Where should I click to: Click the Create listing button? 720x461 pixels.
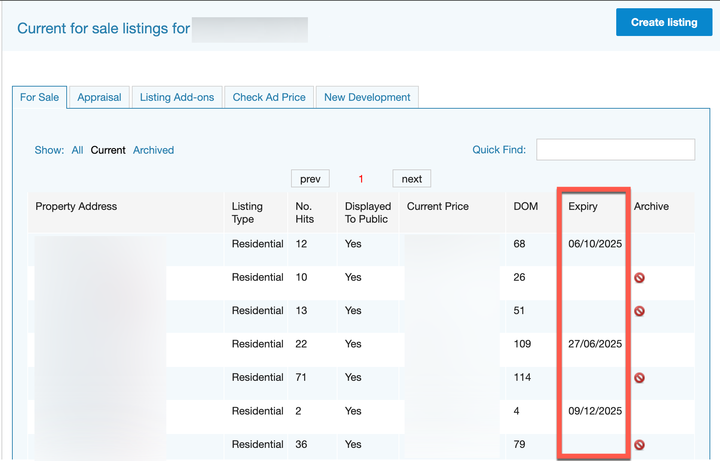(663, 22)
